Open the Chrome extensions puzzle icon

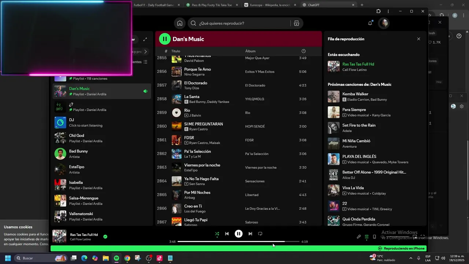[x=378, y=11]
